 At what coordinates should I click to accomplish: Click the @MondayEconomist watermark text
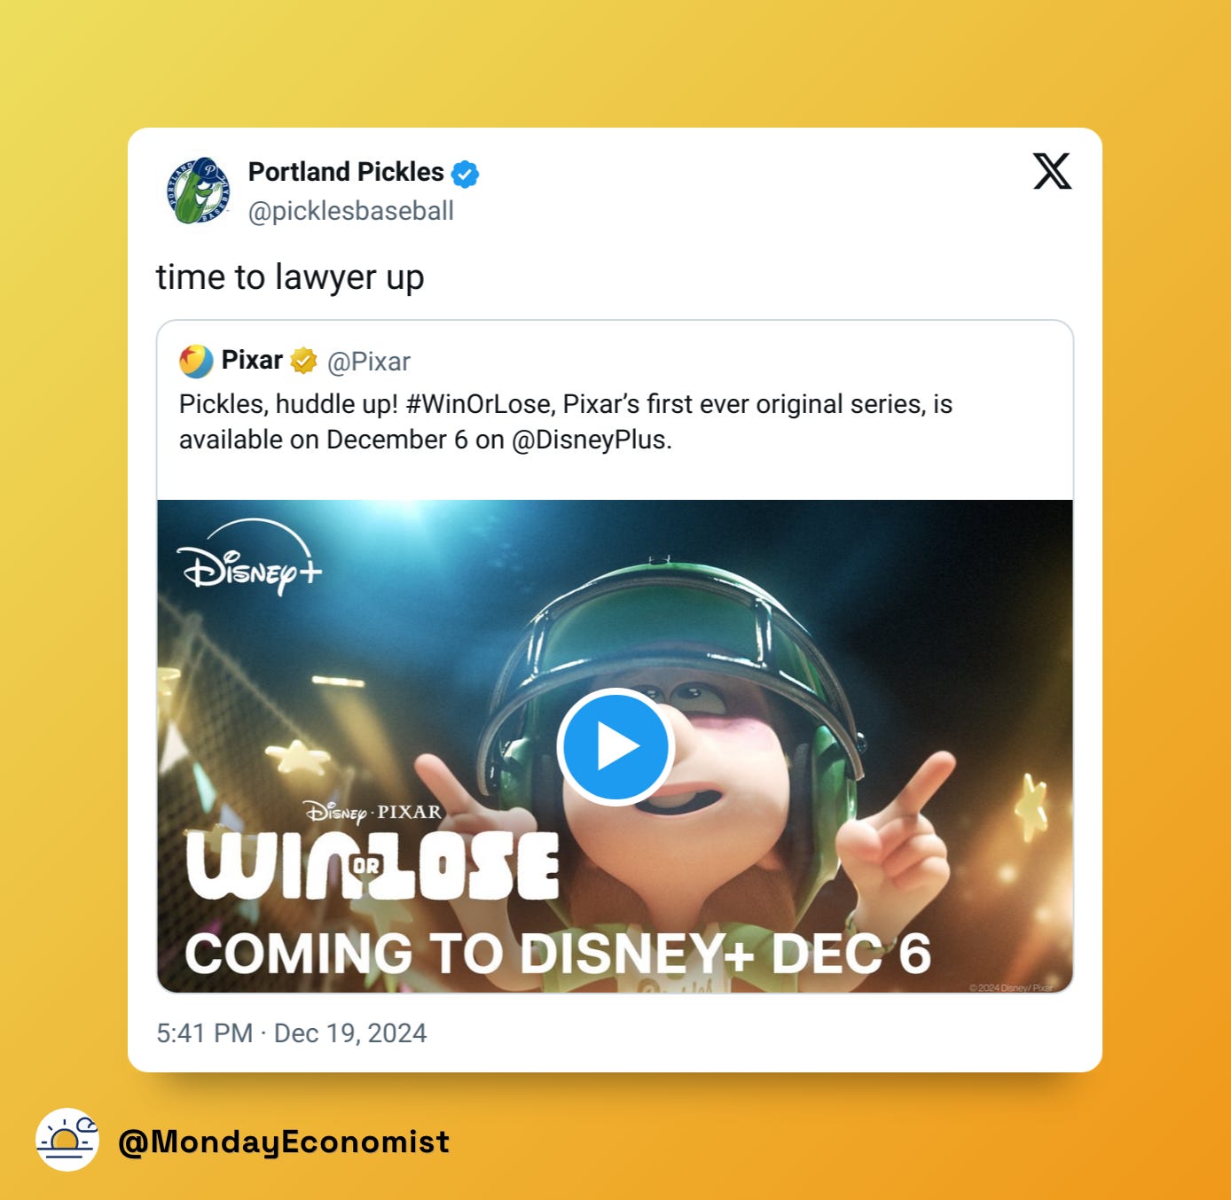click(x=284, y=1142)
